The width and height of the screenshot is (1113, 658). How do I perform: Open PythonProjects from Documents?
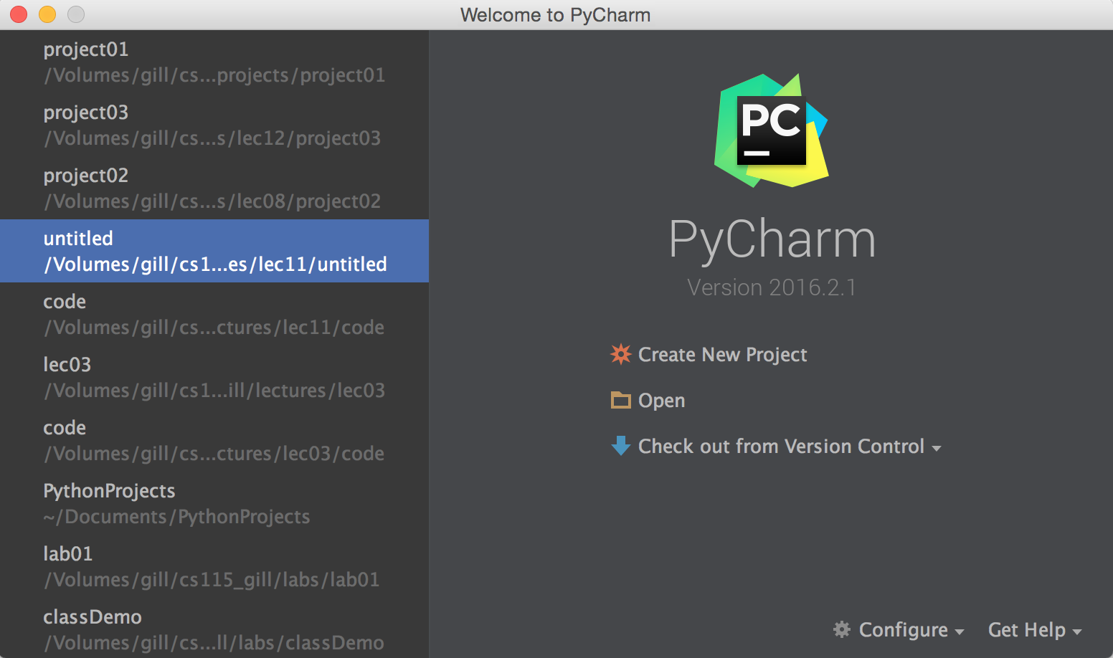pos(214,503)
